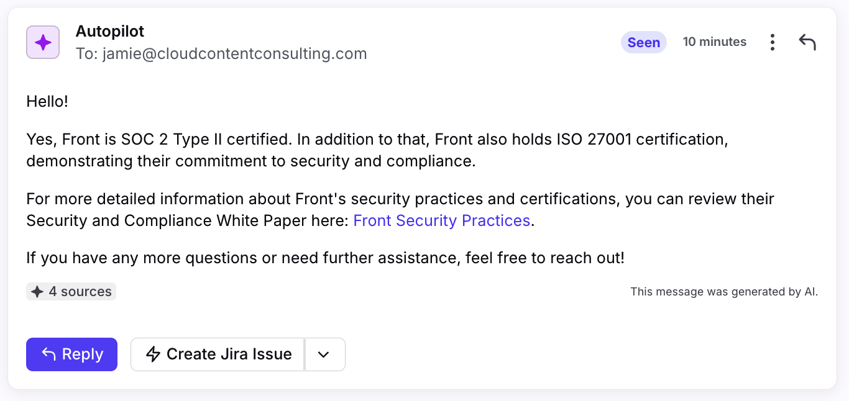Click the jamie@cloudcontentconsulting.com recipient address
This screenshot has width=849, height=401.
click(x=234, y=54)
